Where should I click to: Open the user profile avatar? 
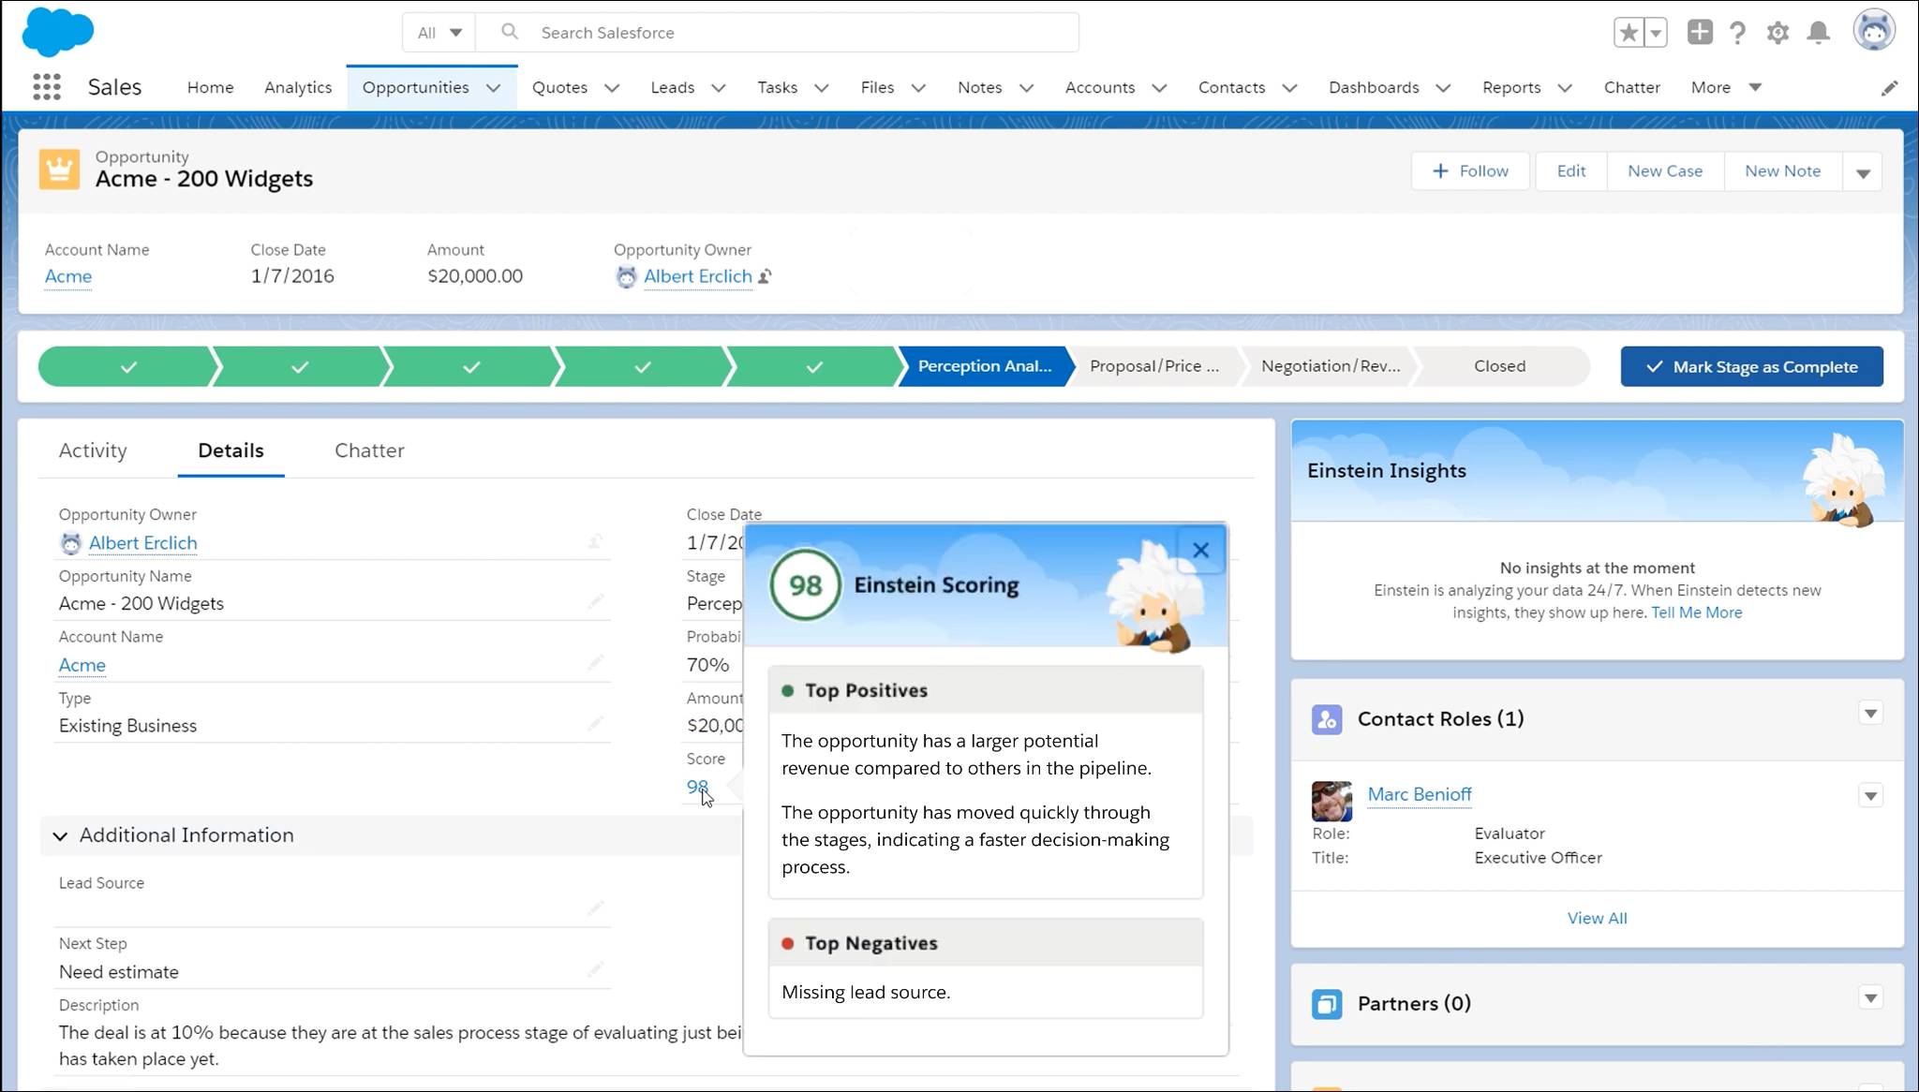coord(1874,31)
